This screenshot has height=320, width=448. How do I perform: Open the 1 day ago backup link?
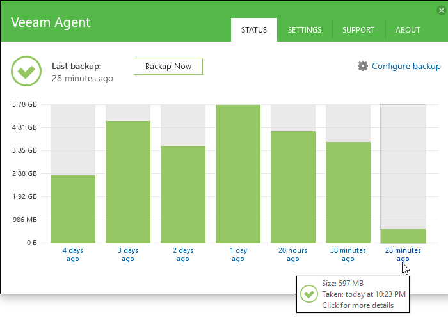(238, 255)
